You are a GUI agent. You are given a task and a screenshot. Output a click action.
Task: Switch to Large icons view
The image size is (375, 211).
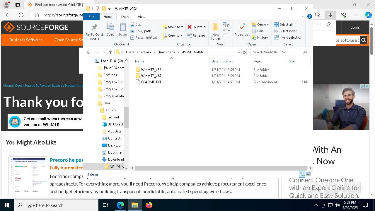308,174
